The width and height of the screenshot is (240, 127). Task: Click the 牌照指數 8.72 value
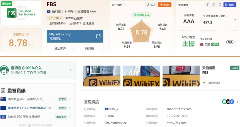121,29
